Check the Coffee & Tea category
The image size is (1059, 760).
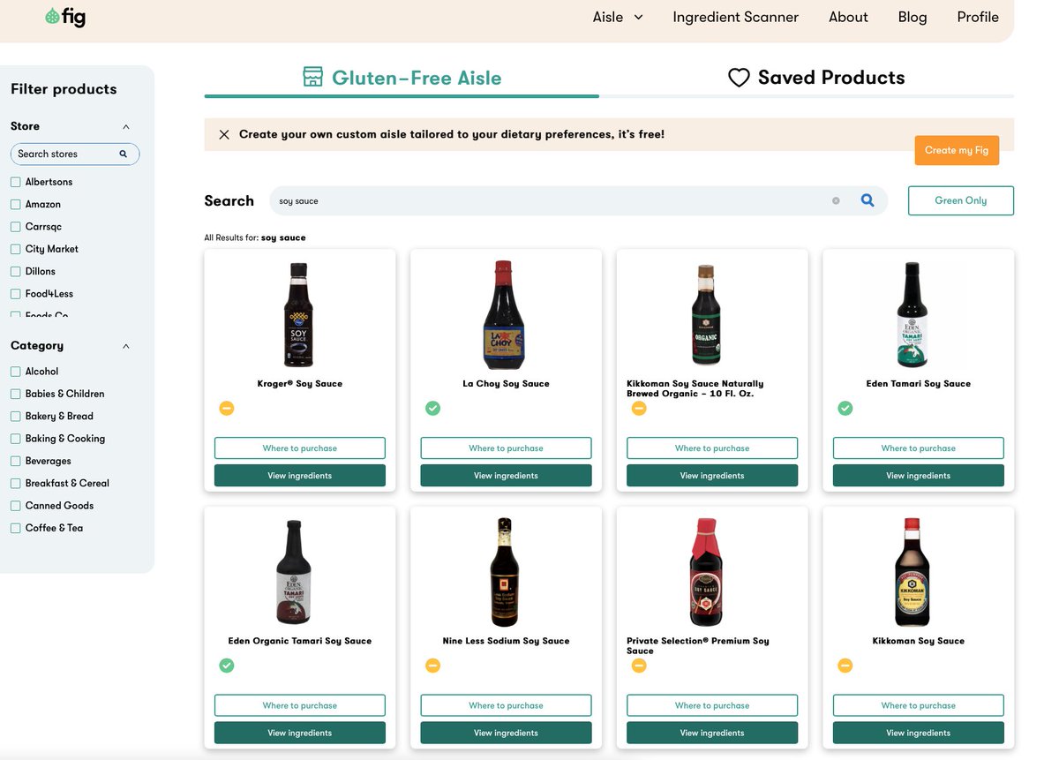click(15, 528)
